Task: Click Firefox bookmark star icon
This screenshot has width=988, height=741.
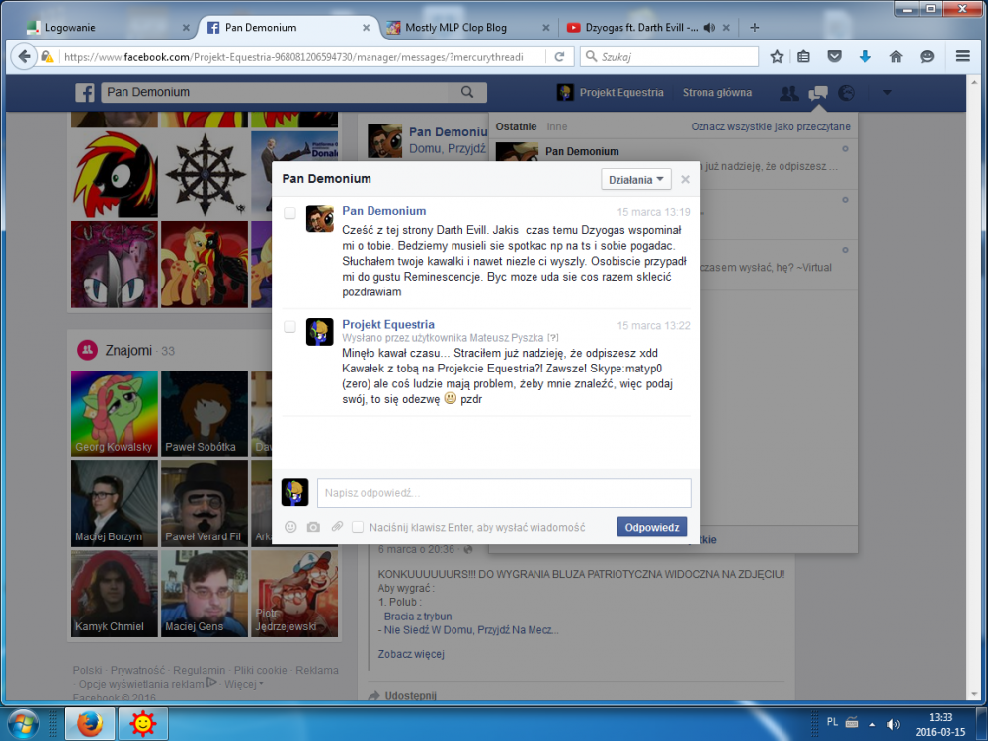Action: tap(777, 57)
